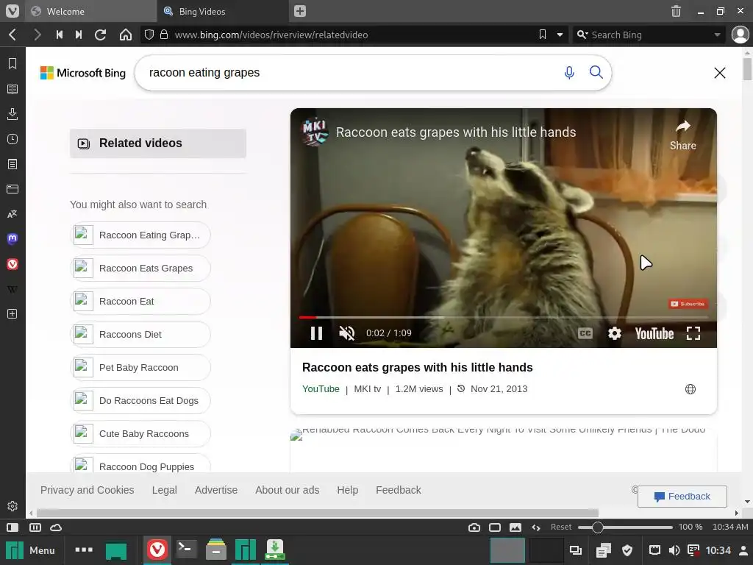Go back to previous page

[13, 35]
